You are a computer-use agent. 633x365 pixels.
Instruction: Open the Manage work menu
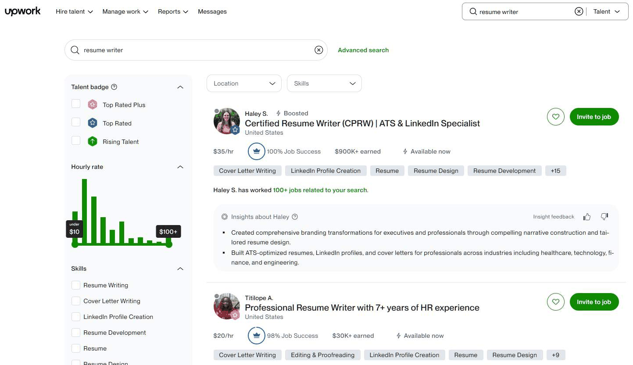125,12
